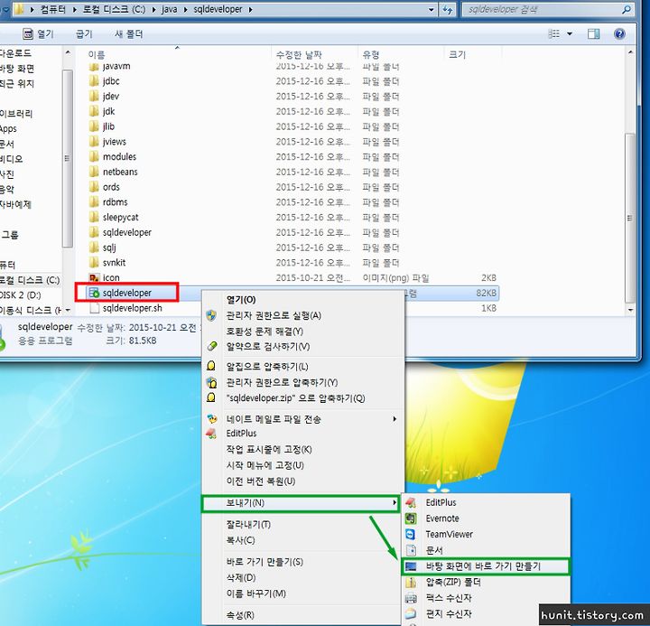This screenshot has height=626, width=650.
Task: Select the netbeans folder icon
Action: [x=94, y=172]
